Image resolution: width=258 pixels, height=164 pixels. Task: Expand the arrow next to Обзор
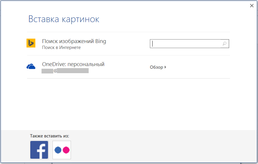[x=166, y=67]
